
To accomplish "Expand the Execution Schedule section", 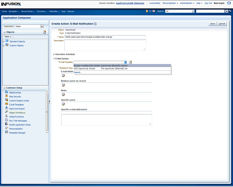I will [54, 54].
